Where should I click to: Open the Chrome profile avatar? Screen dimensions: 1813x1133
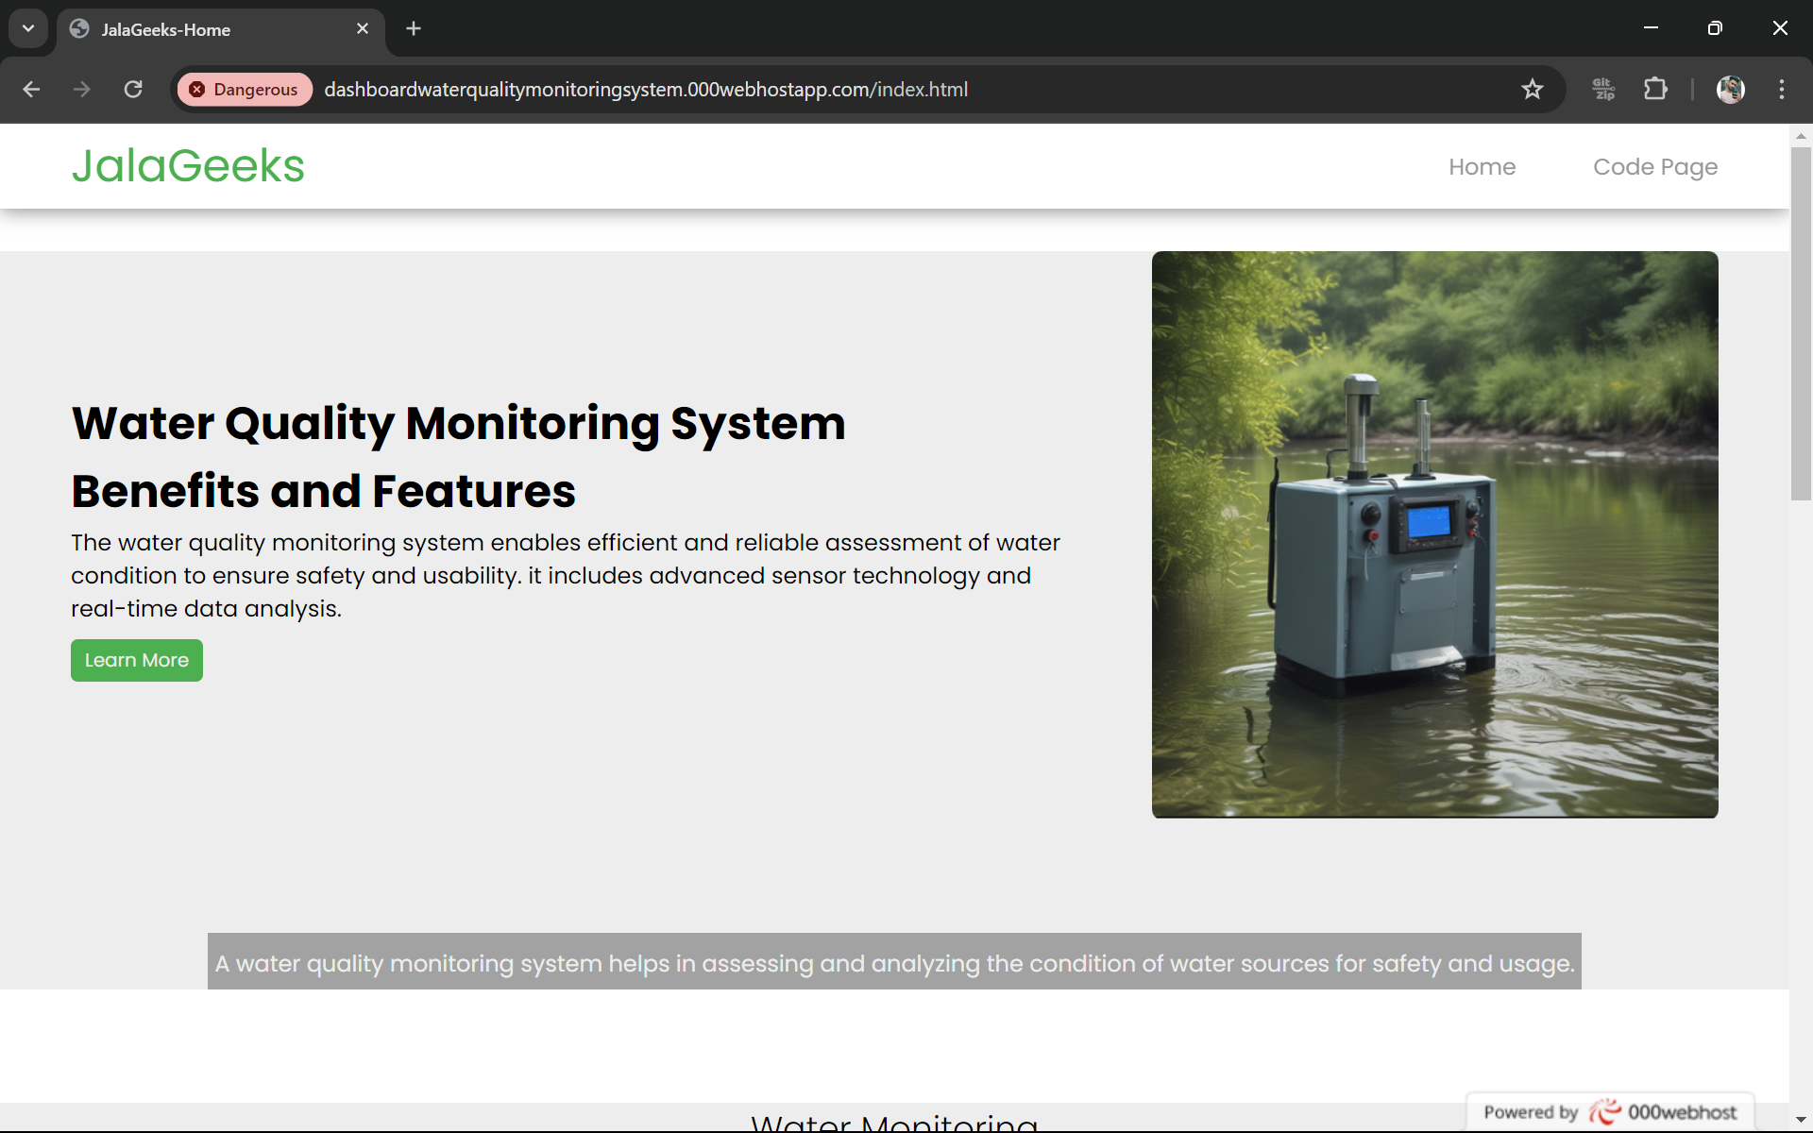point(1730,90)
